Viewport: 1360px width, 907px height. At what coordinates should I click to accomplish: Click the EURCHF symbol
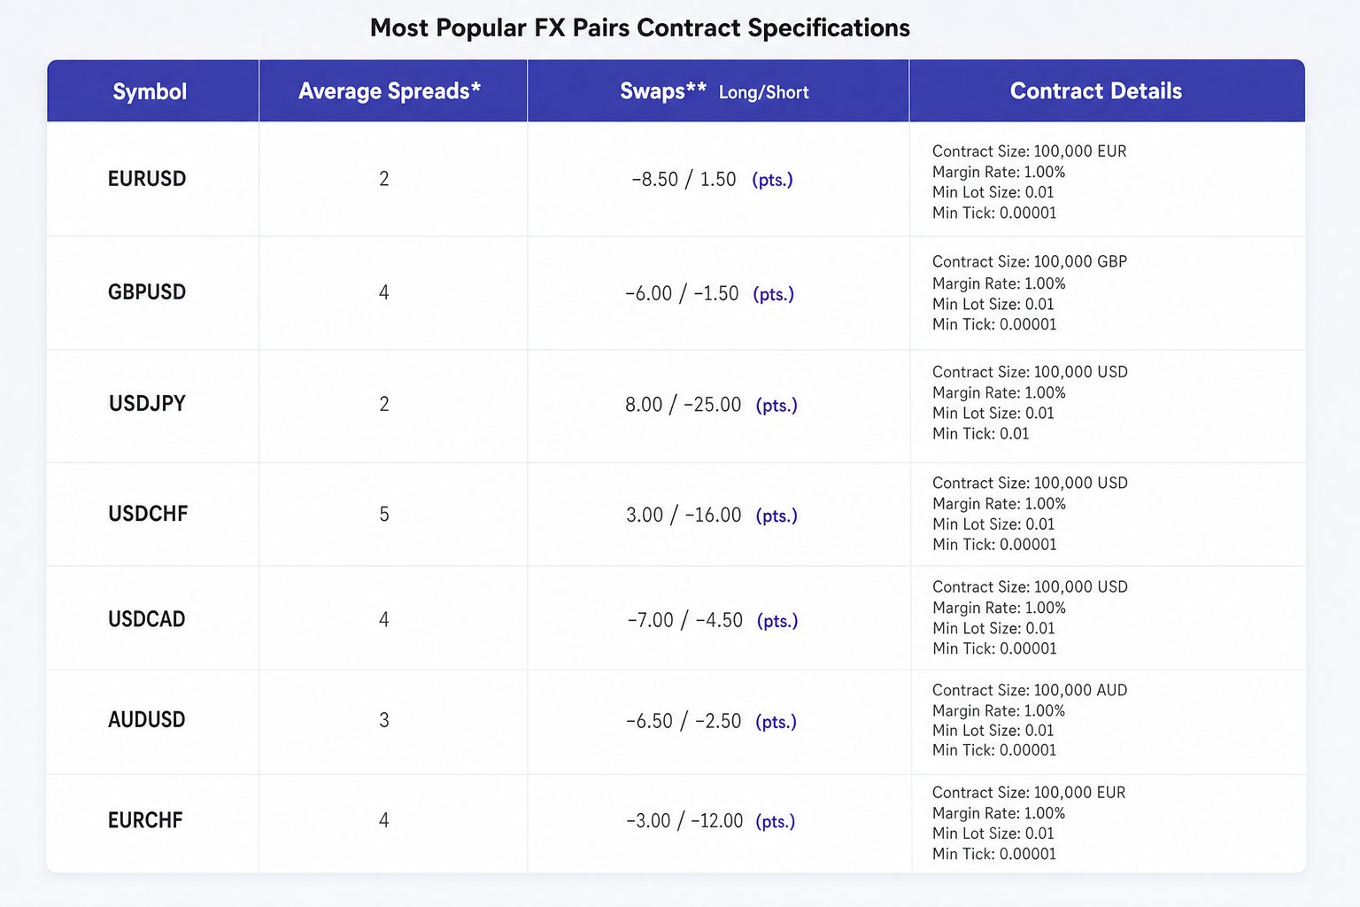[145, 820]
